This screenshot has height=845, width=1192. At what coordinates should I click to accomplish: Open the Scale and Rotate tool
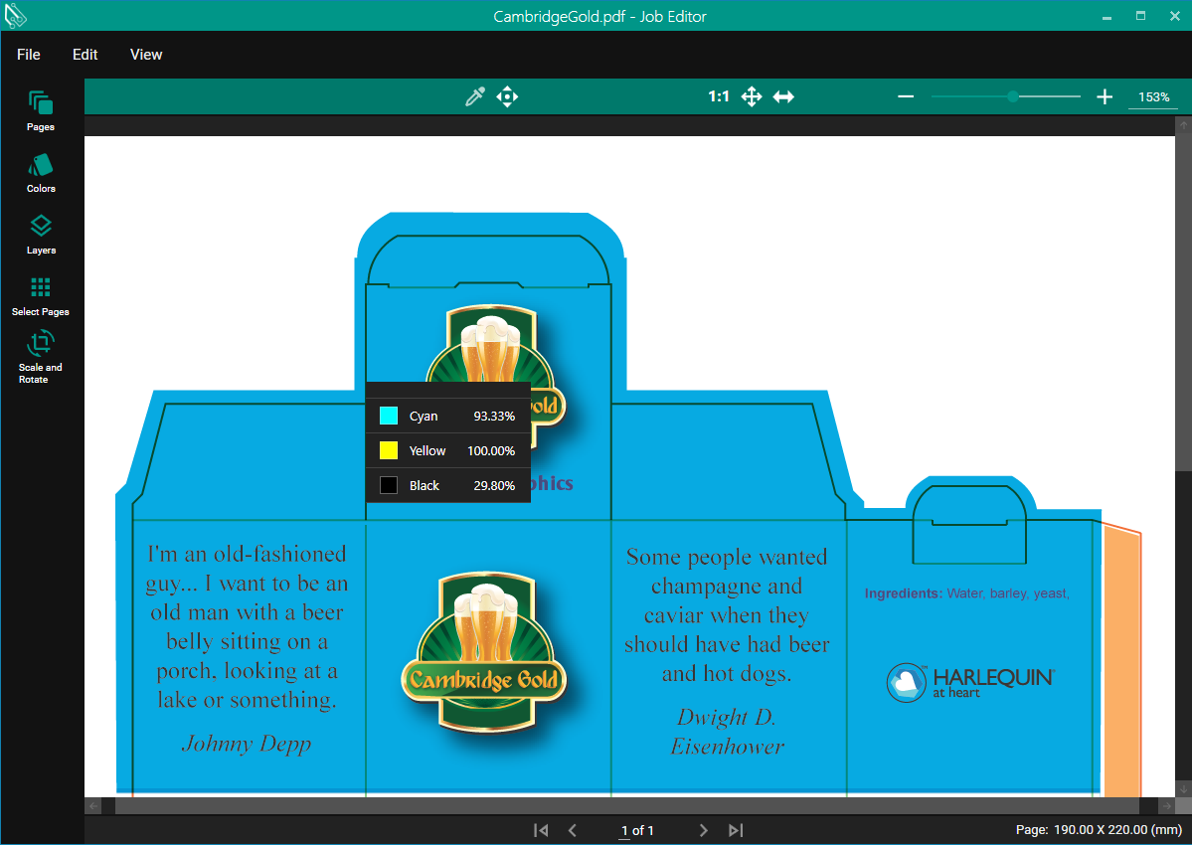[41, 356]
